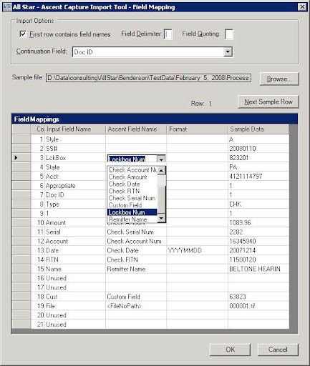Click the dropdown list scroll-down arrow

[162, 219]
